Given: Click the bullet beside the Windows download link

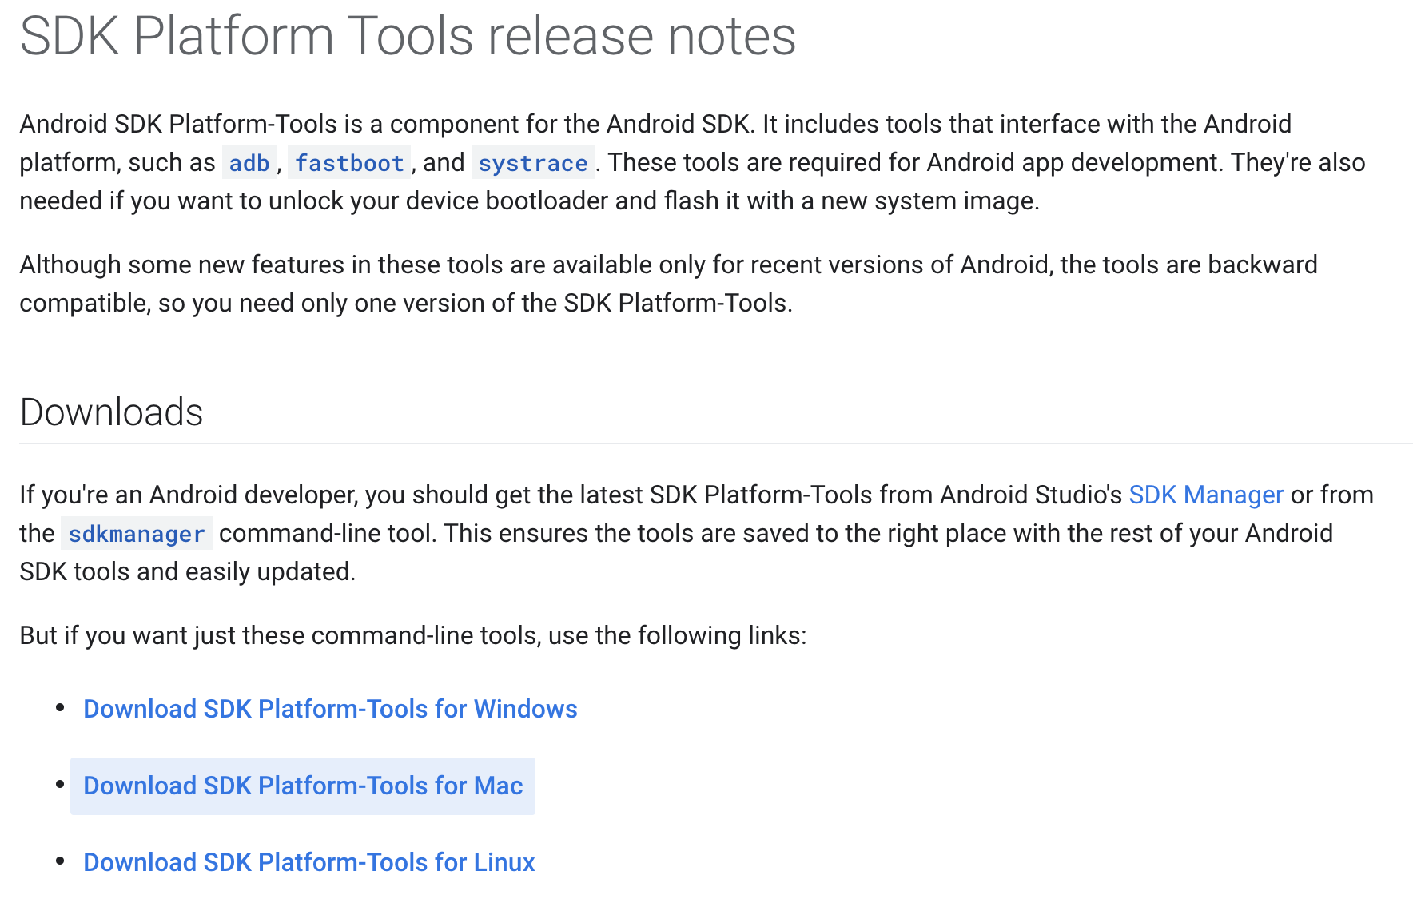Looking at the screenshot, I should [60, 706].
